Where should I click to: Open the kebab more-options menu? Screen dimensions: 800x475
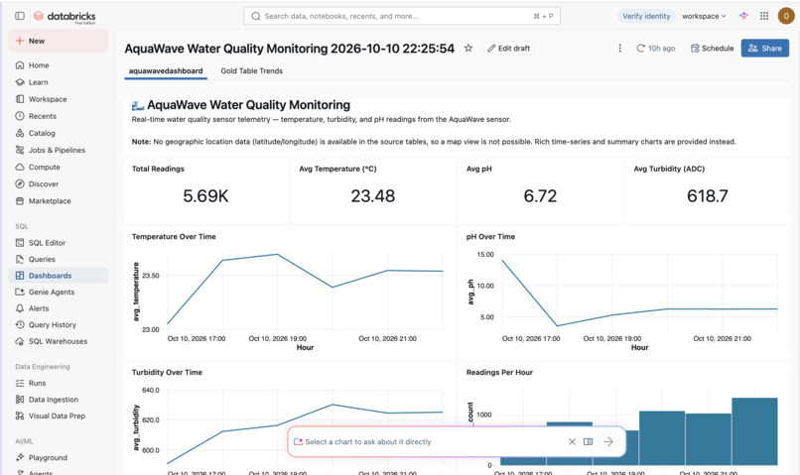click(620, 49)
